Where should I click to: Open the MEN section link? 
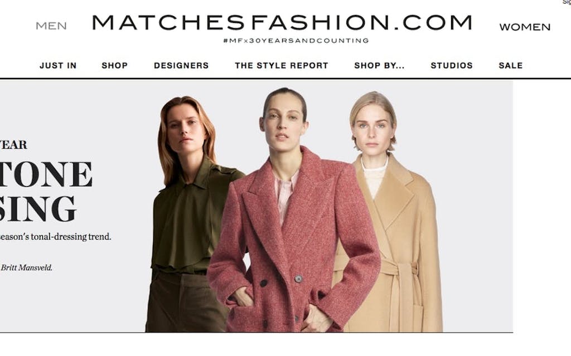click(x=51, y=26)
